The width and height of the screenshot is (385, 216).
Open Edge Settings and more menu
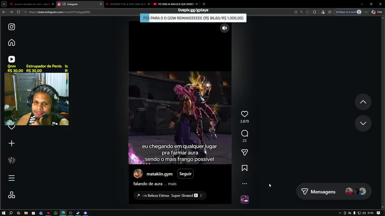[366, 12]
